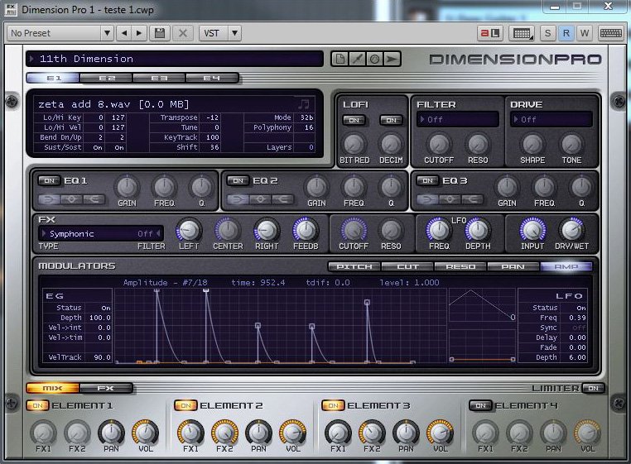Open the 11th Dimension program selector

point(175,59)
